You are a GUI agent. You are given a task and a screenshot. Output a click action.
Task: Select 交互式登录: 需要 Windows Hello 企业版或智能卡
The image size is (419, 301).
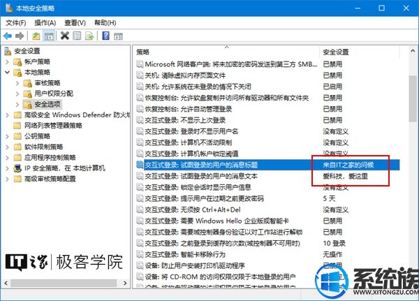coord(267,221)
